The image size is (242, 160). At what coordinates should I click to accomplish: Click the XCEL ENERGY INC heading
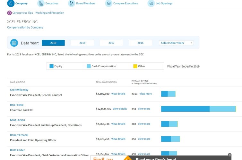[22, 22]
